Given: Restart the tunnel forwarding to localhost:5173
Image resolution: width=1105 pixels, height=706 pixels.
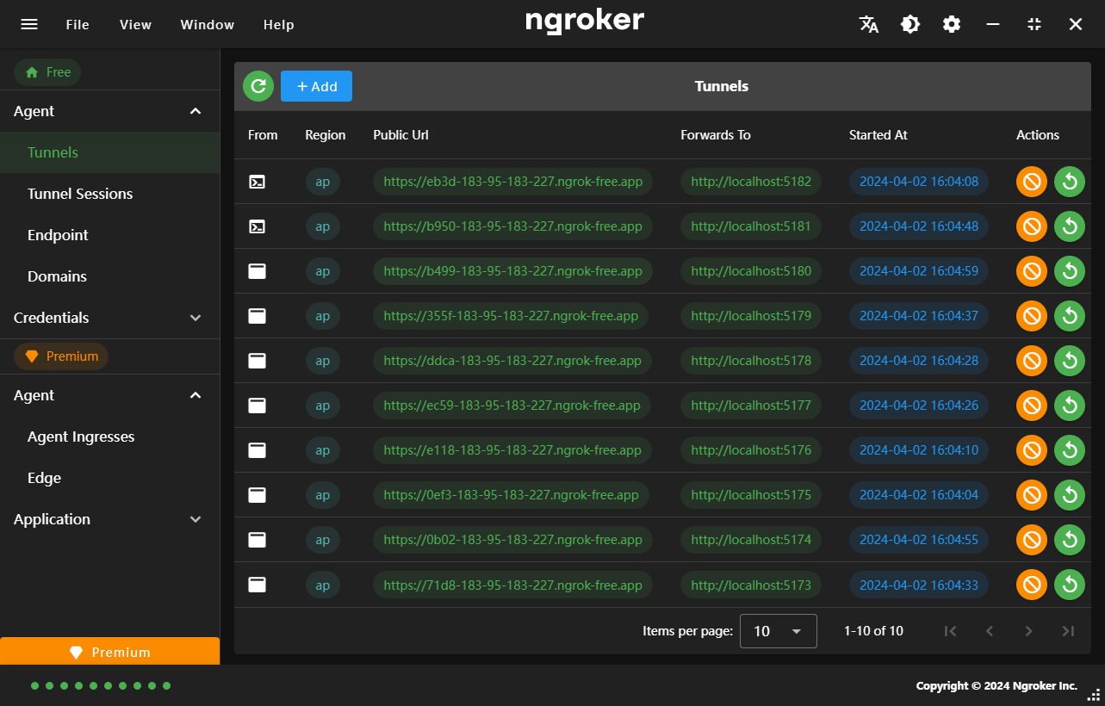Looking at the screenshot, I should pos(1070,585).
